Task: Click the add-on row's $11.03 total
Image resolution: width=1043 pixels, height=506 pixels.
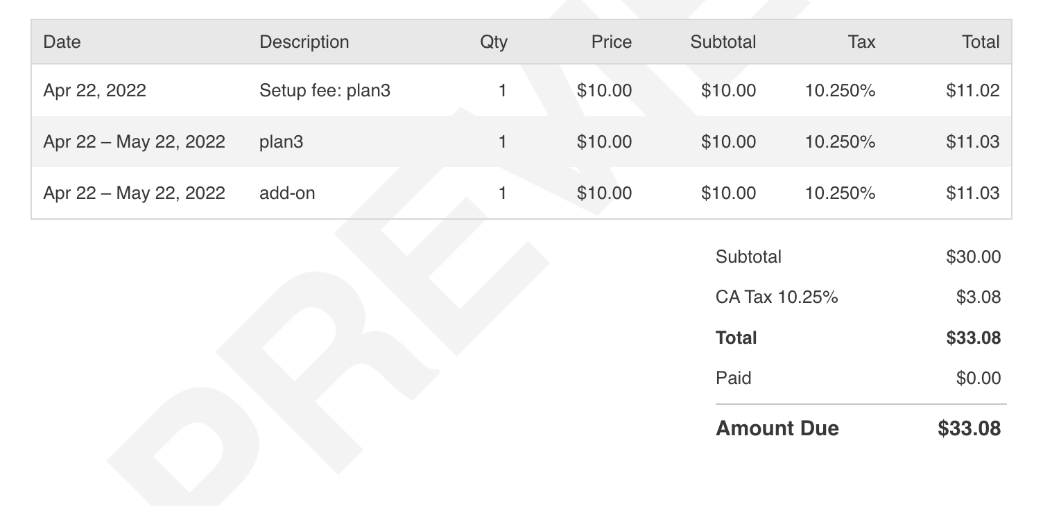Action: coord(972,193)
